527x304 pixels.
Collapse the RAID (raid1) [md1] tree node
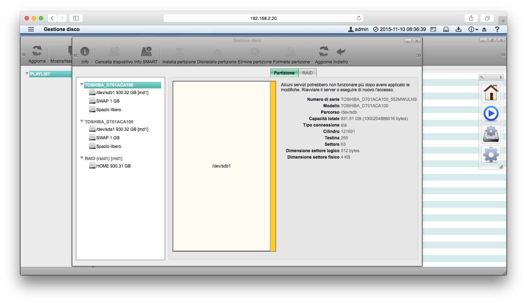[82, 158]
